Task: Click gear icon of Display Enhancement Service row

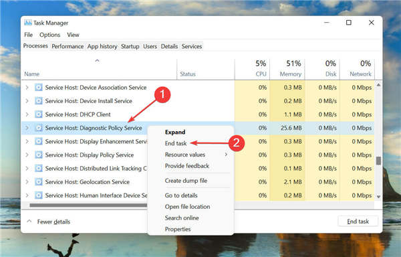Action: click(x=39, y=141)
